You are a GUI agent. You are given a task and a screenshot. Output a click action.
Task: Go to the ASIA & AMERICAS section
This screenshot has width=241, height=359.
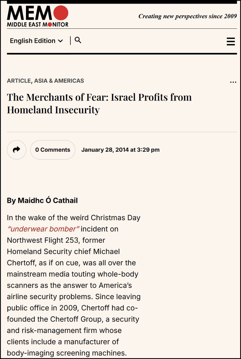tap(59, 81)
